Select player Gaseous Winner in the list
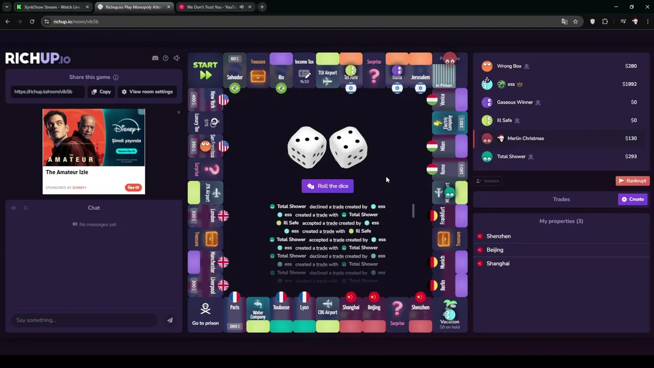 (560, 102)
